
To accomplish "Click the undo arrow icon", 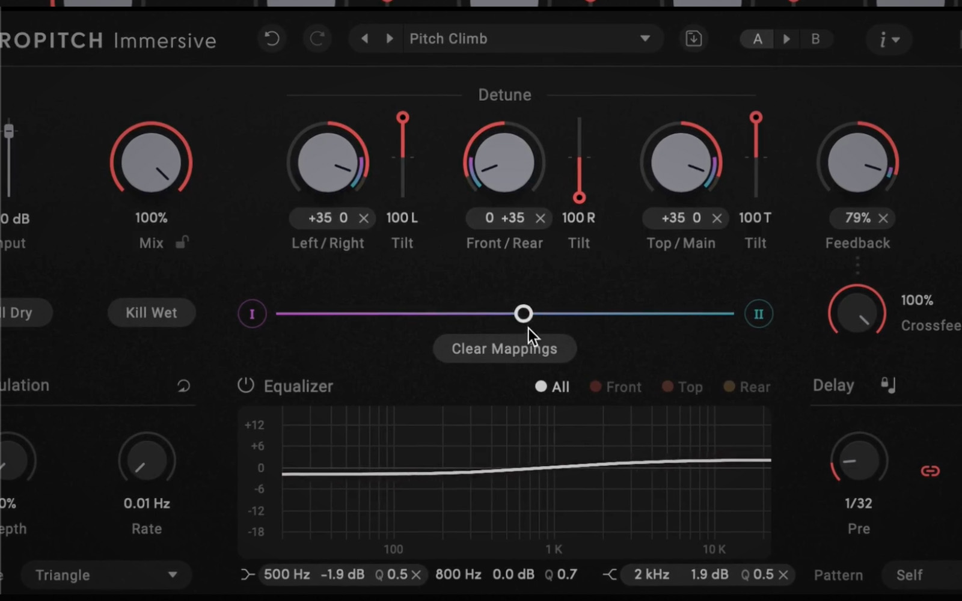I will pyautogui.click(x=272, y=39).
